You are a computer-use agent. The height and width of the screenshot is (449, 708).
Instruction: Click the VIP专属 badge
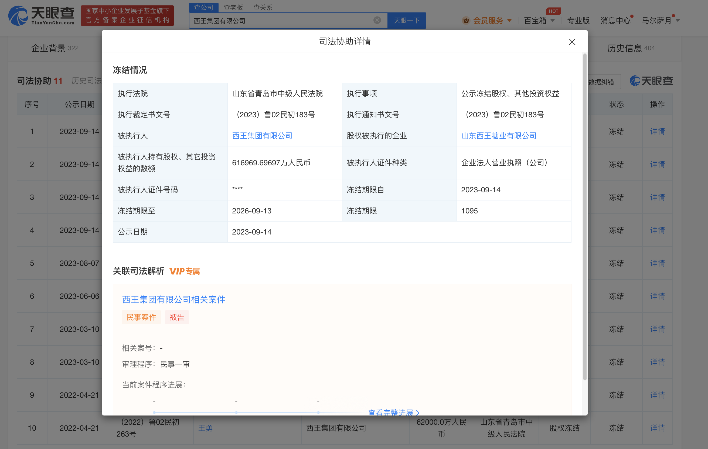click(x=184, y=271)
